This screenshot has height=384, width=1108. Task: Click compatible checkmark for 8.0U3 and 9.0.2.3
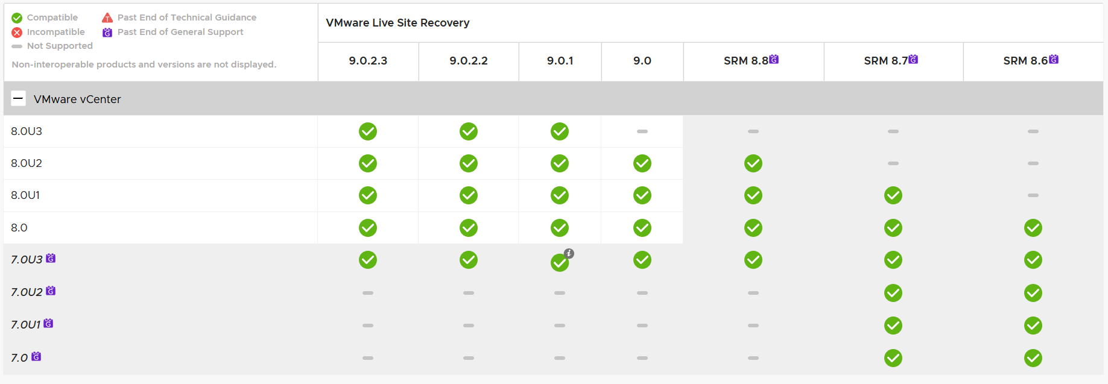pyautogui.click(x=368, y=131)
